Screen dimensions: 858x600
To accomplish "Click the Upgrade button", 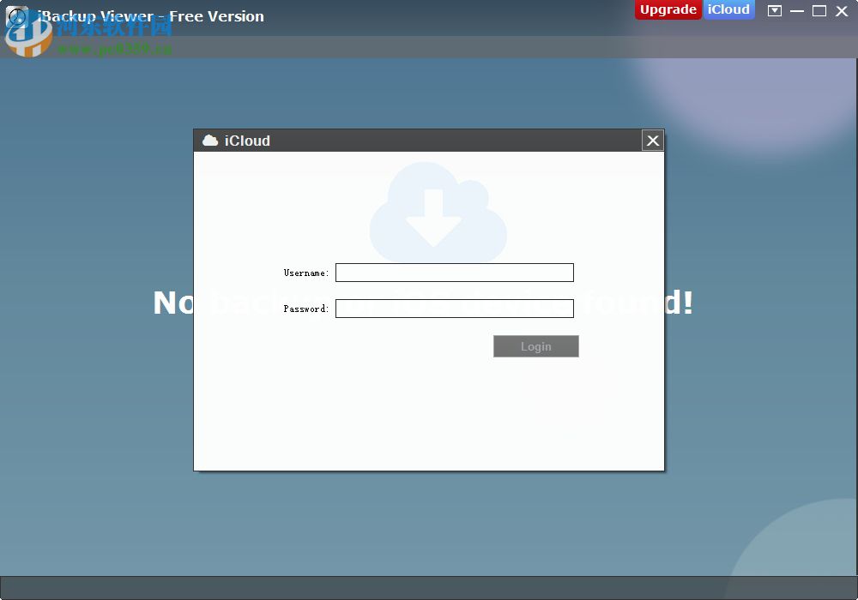I will [x=668, y=9].
